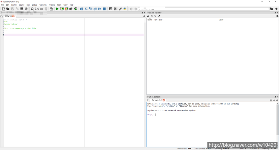
Task: Click the Find text magnifier icon
Action: tap(32, 9)
